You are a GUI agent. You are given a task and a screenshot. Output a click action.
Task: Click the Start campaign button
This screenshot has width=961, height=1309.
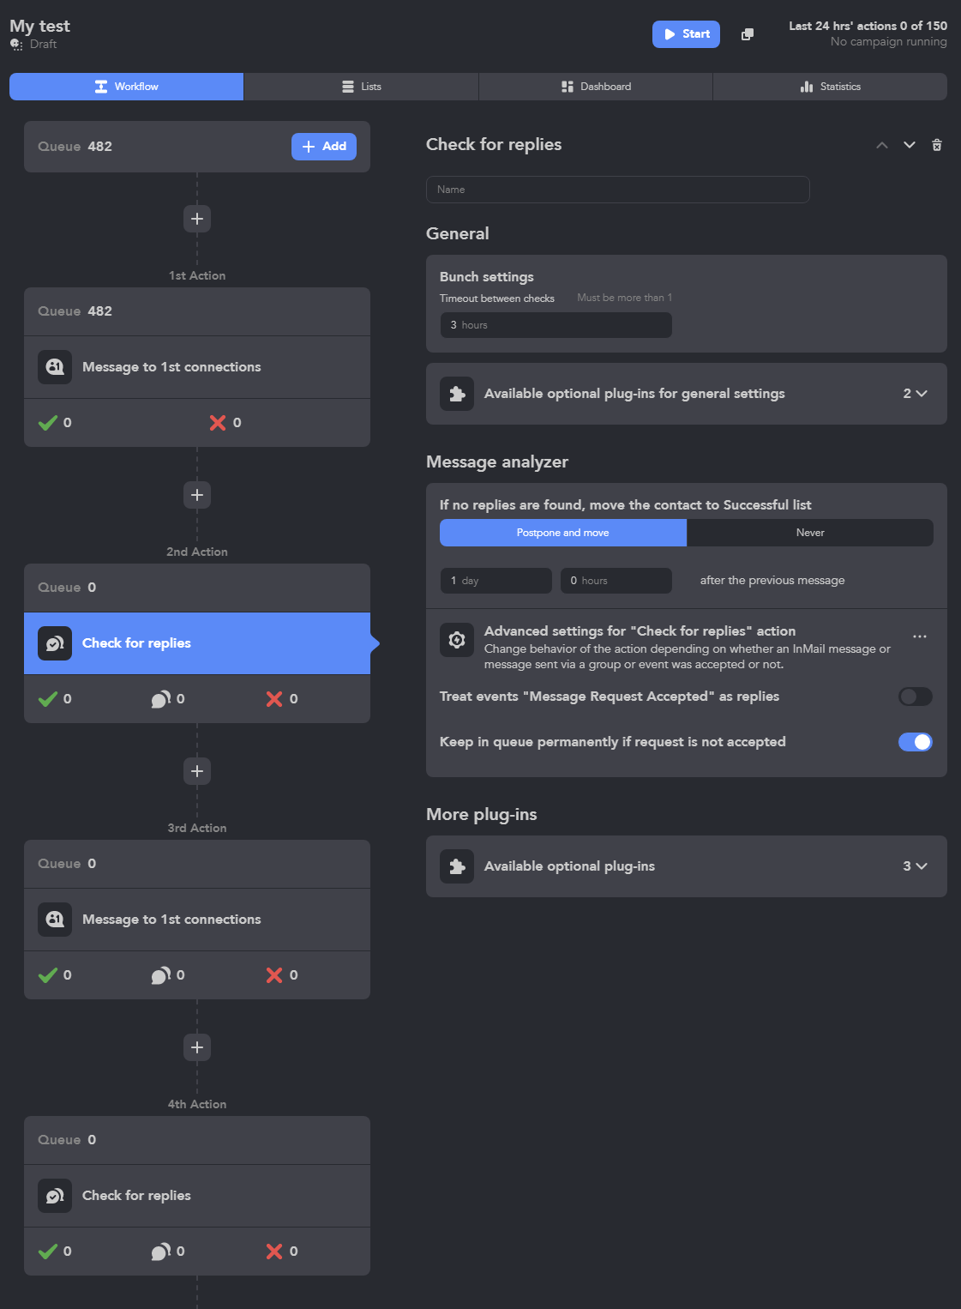pos(686,34)
